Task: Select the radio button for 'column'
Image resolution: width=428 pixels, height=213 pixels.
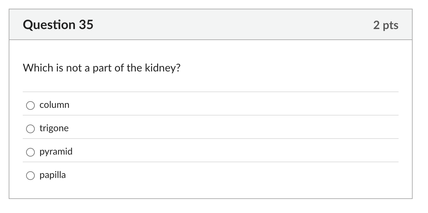Action: pos(30,105)
